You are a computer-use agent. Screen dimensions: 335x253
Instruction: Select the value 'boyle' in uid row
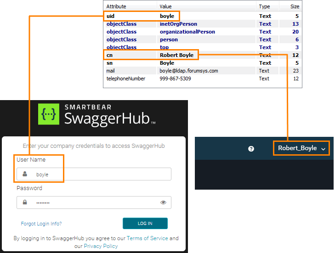tap(167, 16)
